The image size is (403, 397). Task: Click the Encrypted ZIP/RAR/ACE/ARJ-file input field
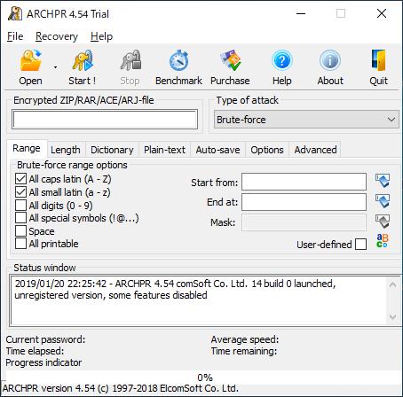tap(105, 120)
